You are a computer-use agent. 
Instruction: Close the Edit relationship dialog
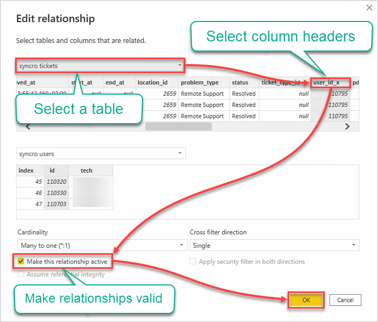click(369, 8)
